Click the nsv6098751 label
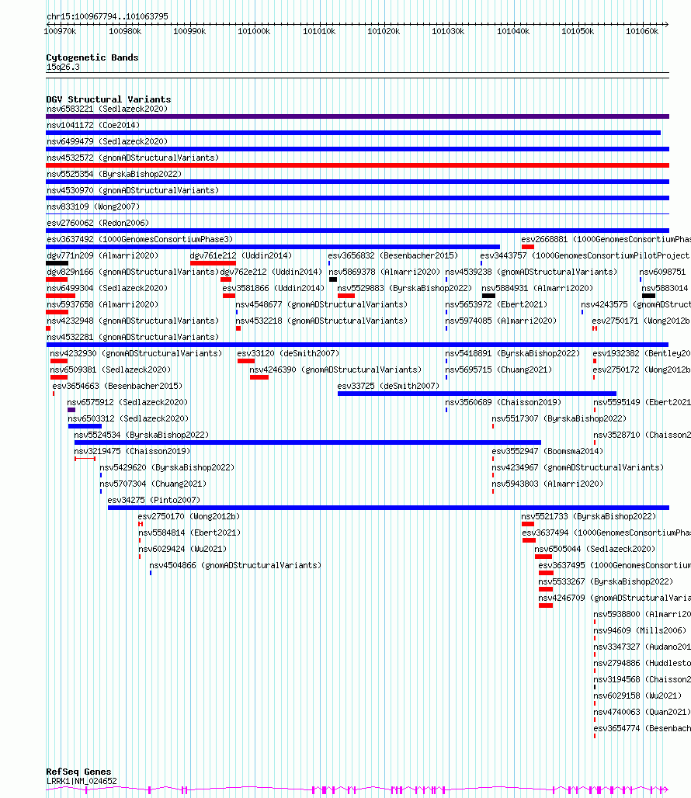691x798 pixels. [662, 272]
